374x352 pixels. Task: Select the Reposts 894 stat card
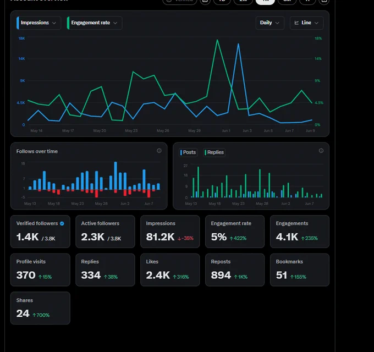tap(235, 269)
